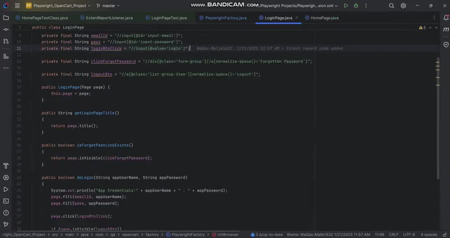Viewport: 450px width, 238px height.
Task: Open the Build hammer tool window
Action: [6, 166]
